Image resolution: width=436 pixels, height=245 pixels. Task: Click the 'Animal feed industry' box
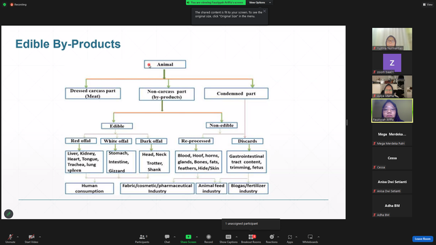click(211, 189)
